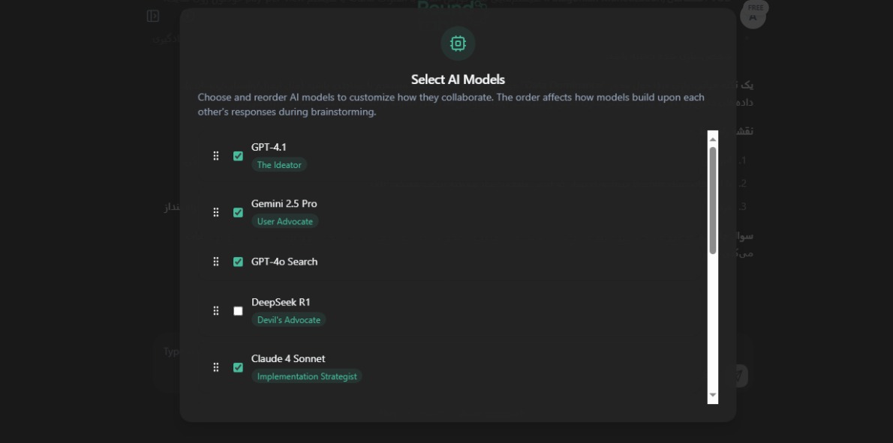Image resolution: width=893 pixels, height=443 pixels.
Task: Click the drag handle beside Gemini 2.5 Pro
Action: click(x=216, y=212)
